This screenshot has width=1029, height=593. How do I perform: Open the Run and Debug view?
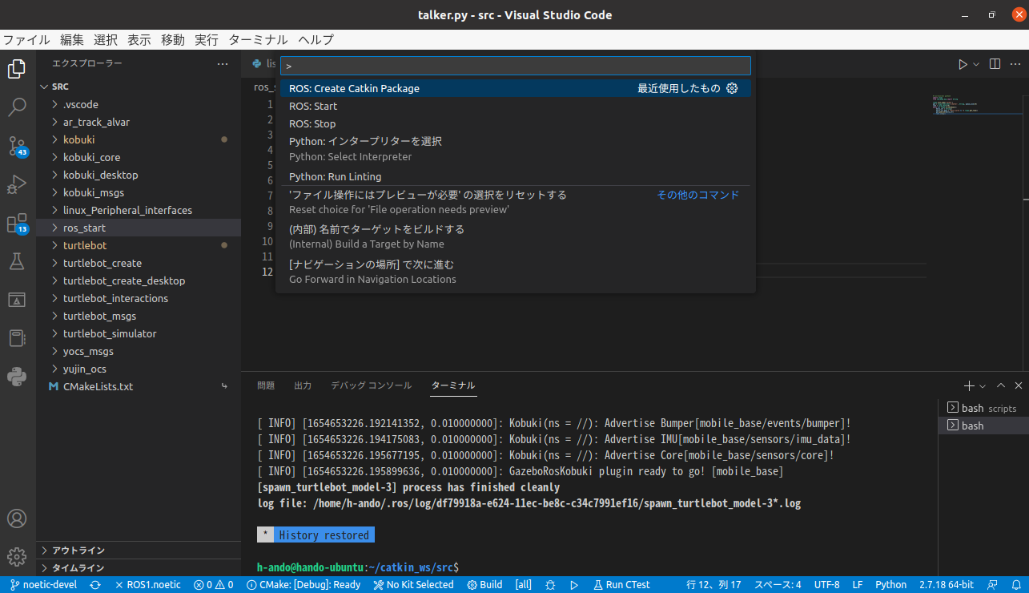click(x=16, y=185)
